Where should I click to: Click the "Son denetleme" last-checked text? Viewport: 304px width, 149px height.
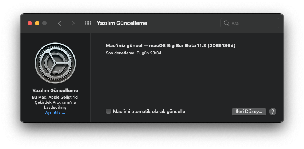coord(133,53)
